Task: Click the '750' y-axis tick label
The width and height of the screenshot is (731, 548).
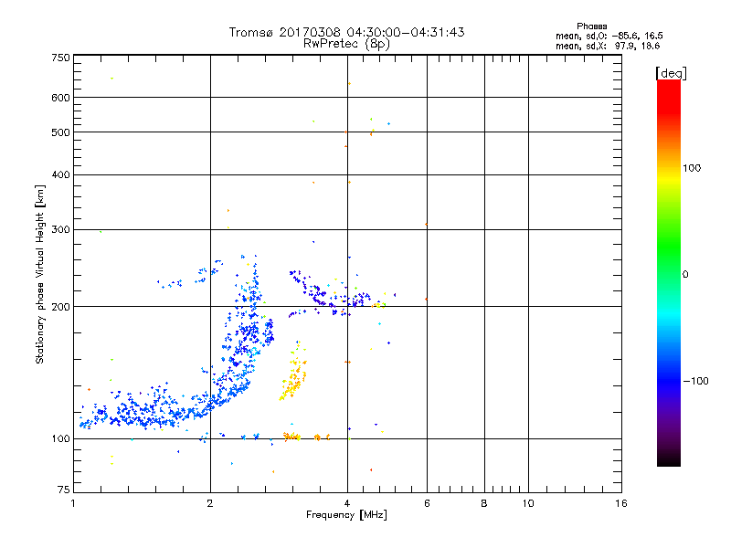Action: click(60, 58)
